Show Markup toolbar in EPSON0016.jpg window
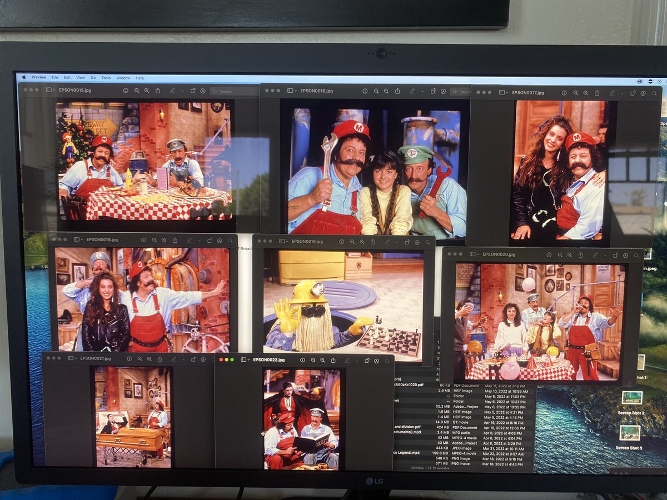This screenshot has height=500, width=667. click(442, 91)
